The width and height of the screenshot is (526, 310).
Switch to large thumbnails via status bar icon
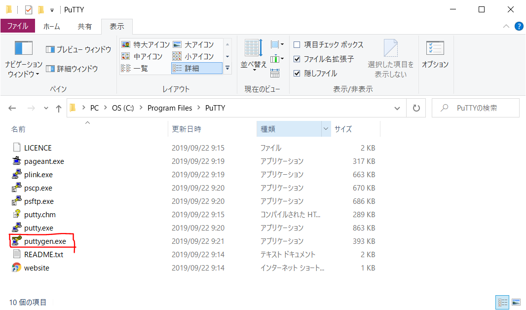[516, 302]
